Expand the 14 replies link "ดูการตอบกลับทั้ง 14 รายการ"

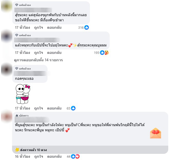38,60
